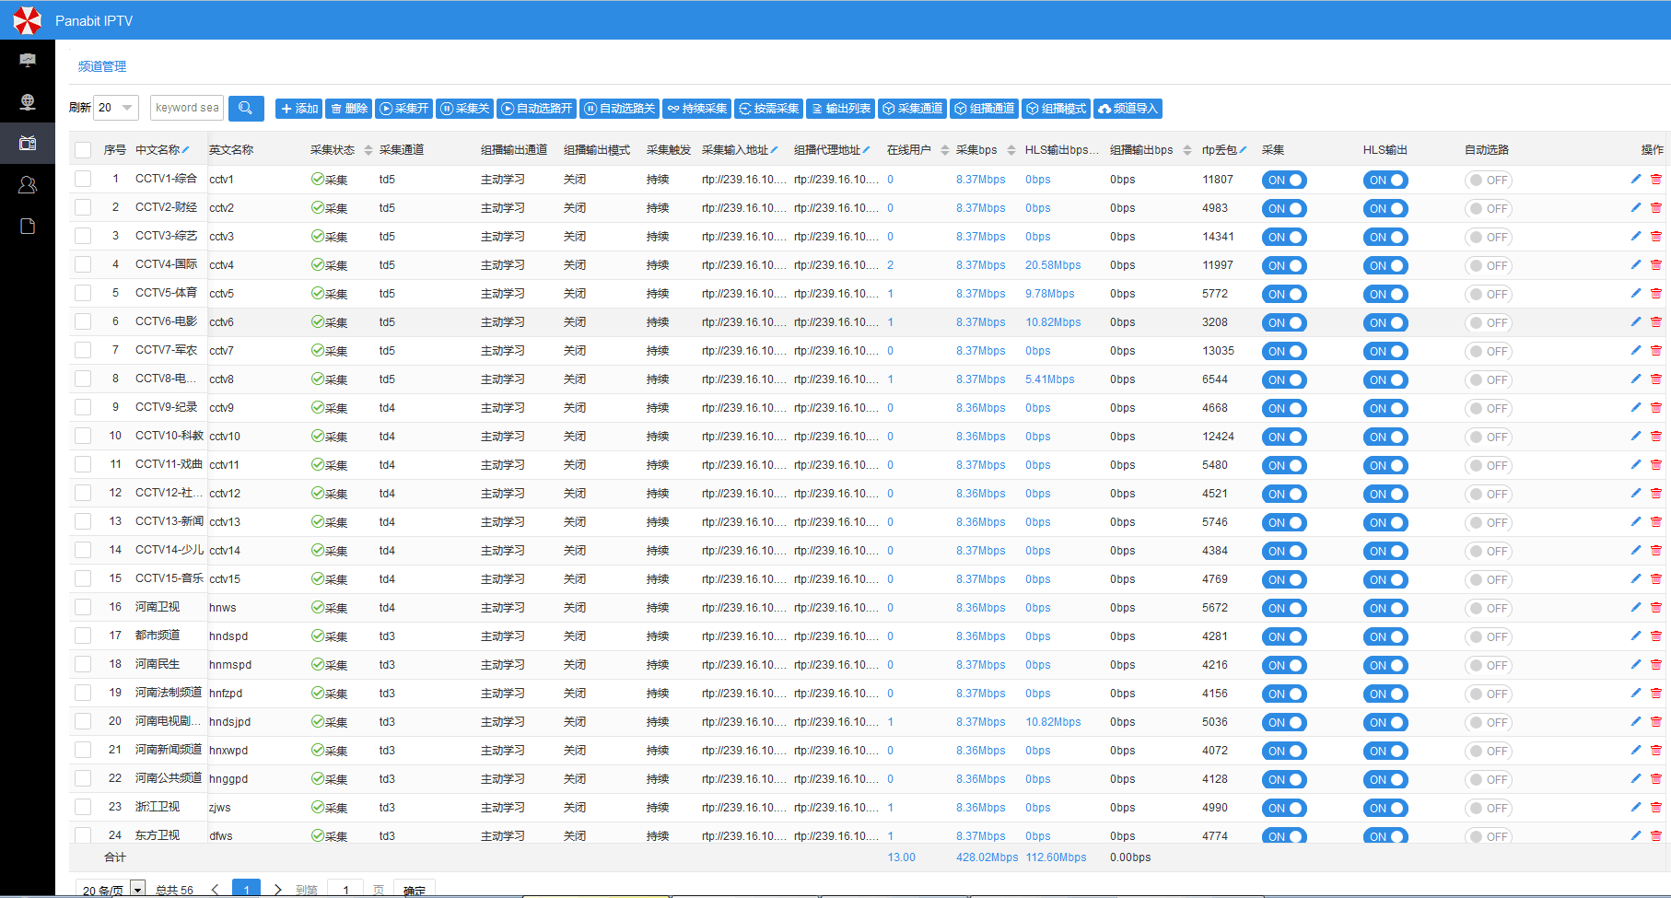1671x898 pixels.
Task: Open the 频道管理 tab
Action: [102, 66]
